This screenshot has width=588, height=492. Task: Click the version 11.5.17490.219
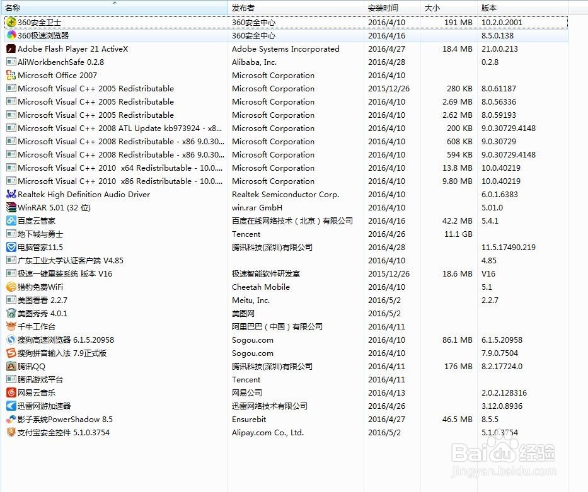pos(509,247)
